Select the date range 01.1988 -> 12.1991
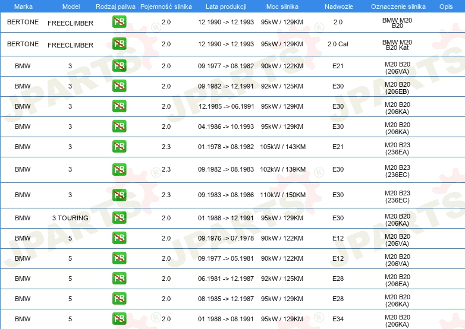465x329 pixels. [x=226, y=218]
